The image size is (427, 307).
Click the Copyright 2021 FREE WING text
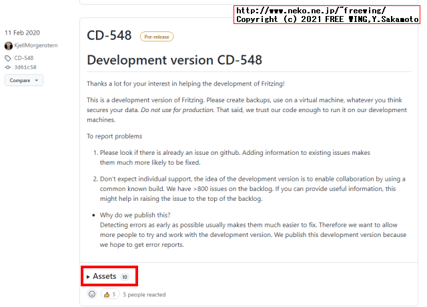[327, 19]
